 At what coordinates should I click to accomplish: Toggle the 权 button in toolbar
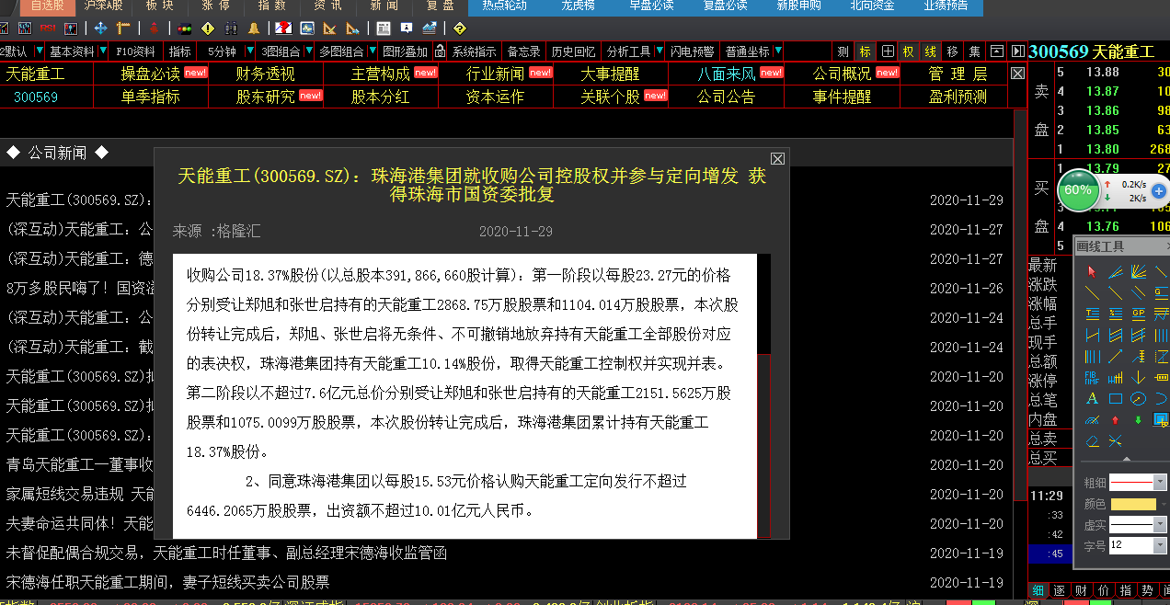click(x=909, y=51)
